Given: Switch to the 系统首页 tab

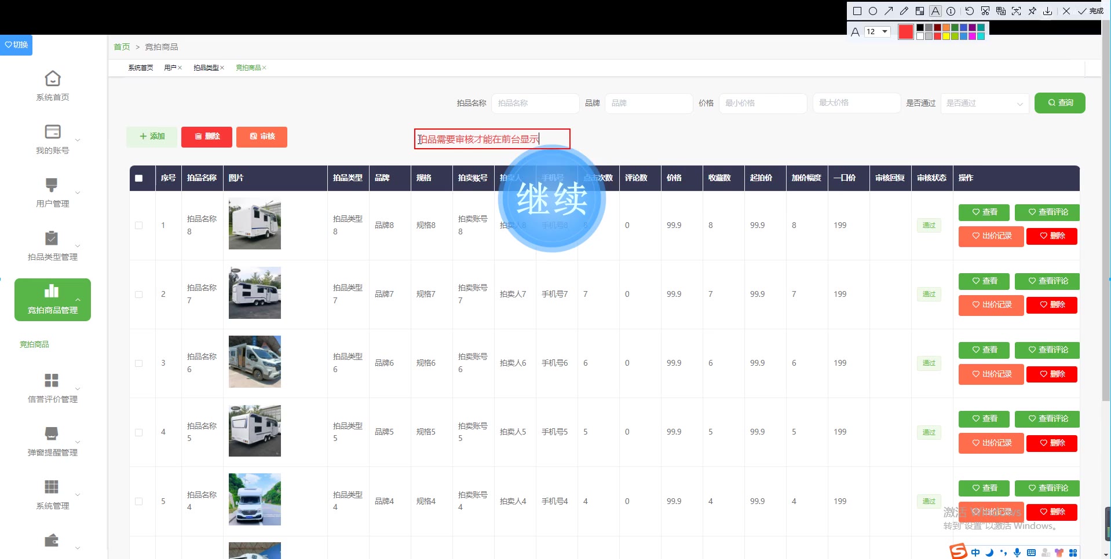Looking at the screenshot, I should click(141, 68).
